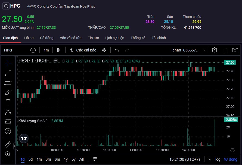Viewport: 242px width, 165px height.
Task: Click the HPG symbol search field
Action: [8, 50]
